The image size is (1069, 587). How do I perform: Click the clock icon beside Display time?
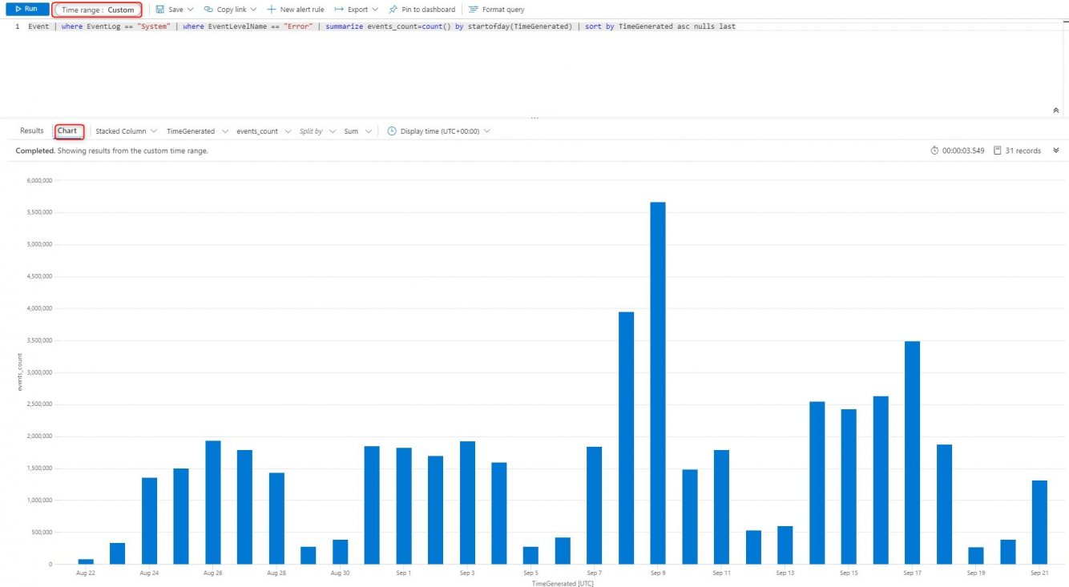point(390,131)
